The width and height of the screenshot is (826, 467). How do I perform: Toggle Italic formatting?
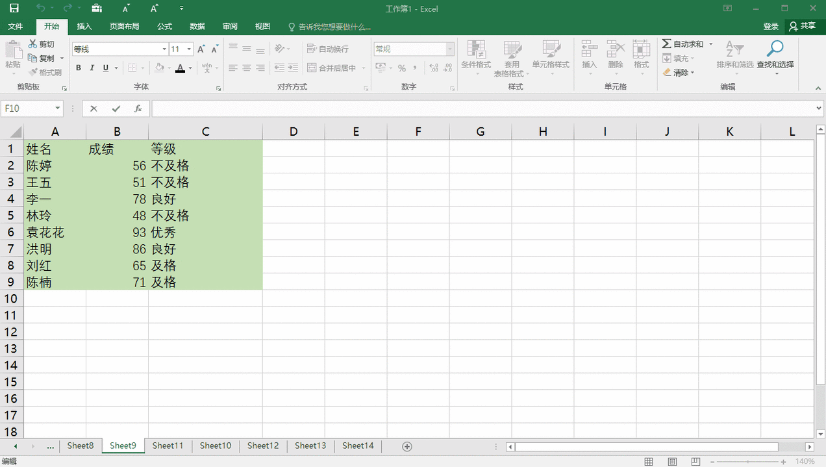92,68
